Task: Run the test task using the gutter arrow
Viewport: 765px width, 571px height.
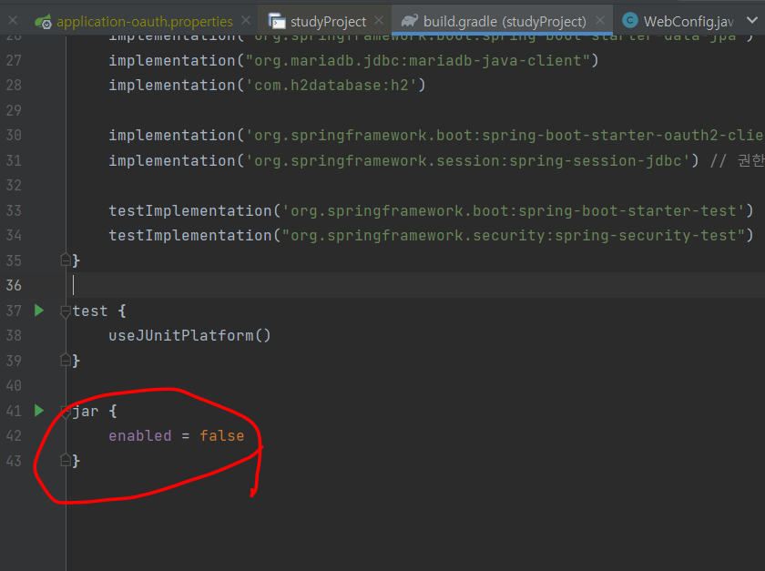Action: (x=37, y=310)
